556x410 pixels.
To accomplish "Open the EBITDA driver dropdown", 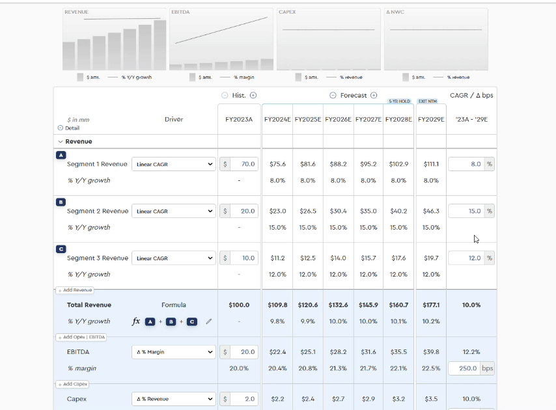I will click(x=174, y=352).
